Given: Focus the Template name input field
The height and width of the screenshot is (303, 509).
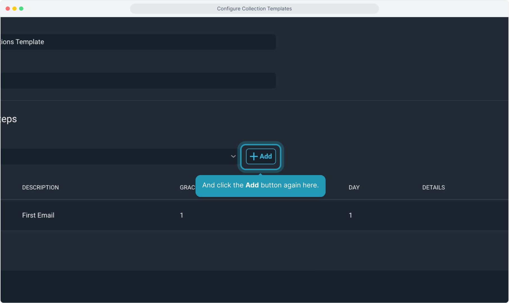Looking at the screenshot, I should pos(138,42).
